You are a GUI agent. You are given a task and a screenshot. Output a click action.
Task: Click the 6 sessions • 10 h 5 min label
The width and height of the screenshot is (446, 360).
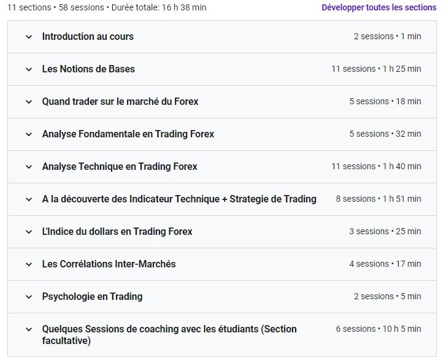tap(379, 329)
